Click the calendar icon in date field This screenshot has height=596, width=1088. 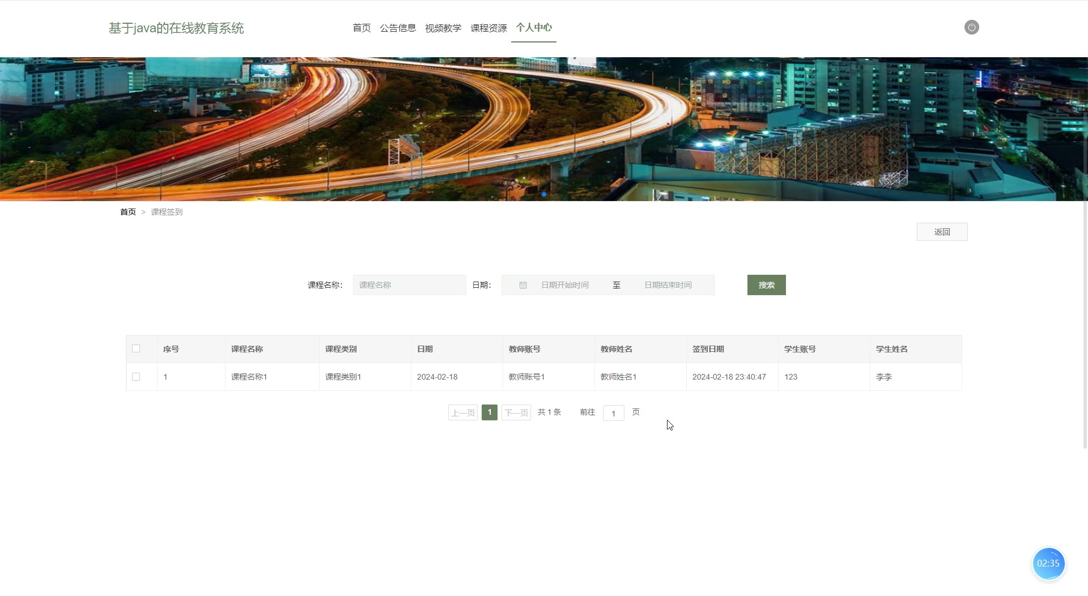tap(523, 285)
